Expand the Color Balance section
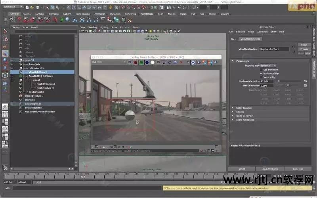Screen dimensions: 317x198 pos(233,108)
